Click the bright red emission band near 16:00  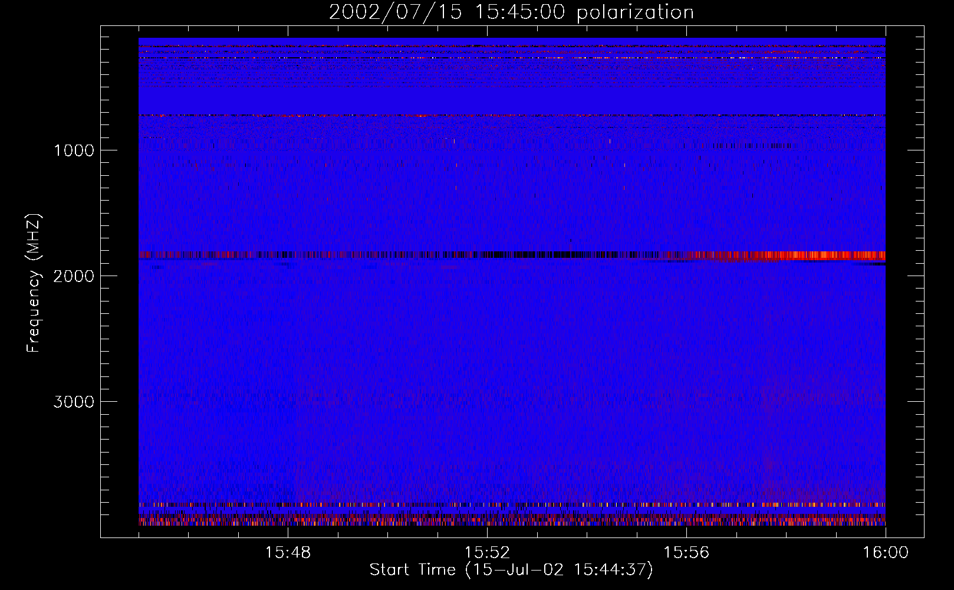click(x=787, y=255)
